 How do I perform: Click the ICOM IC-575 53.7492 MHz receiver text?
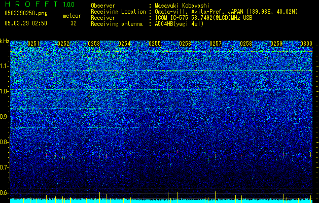[203, 18]
